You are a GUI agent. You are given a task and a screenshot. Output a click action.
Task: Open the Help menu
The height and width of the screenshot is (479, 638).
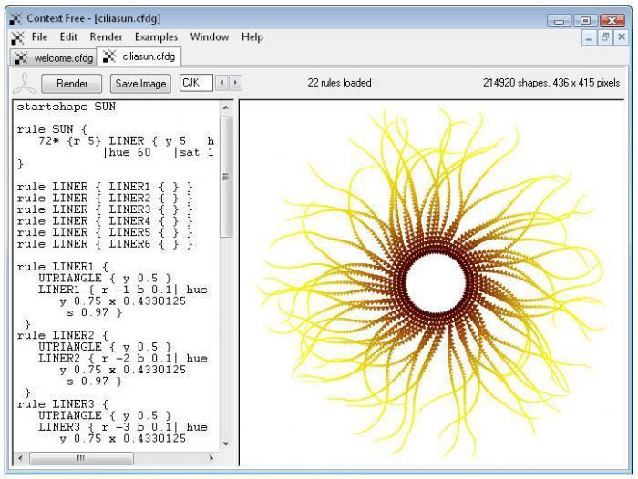coord(252,37)
